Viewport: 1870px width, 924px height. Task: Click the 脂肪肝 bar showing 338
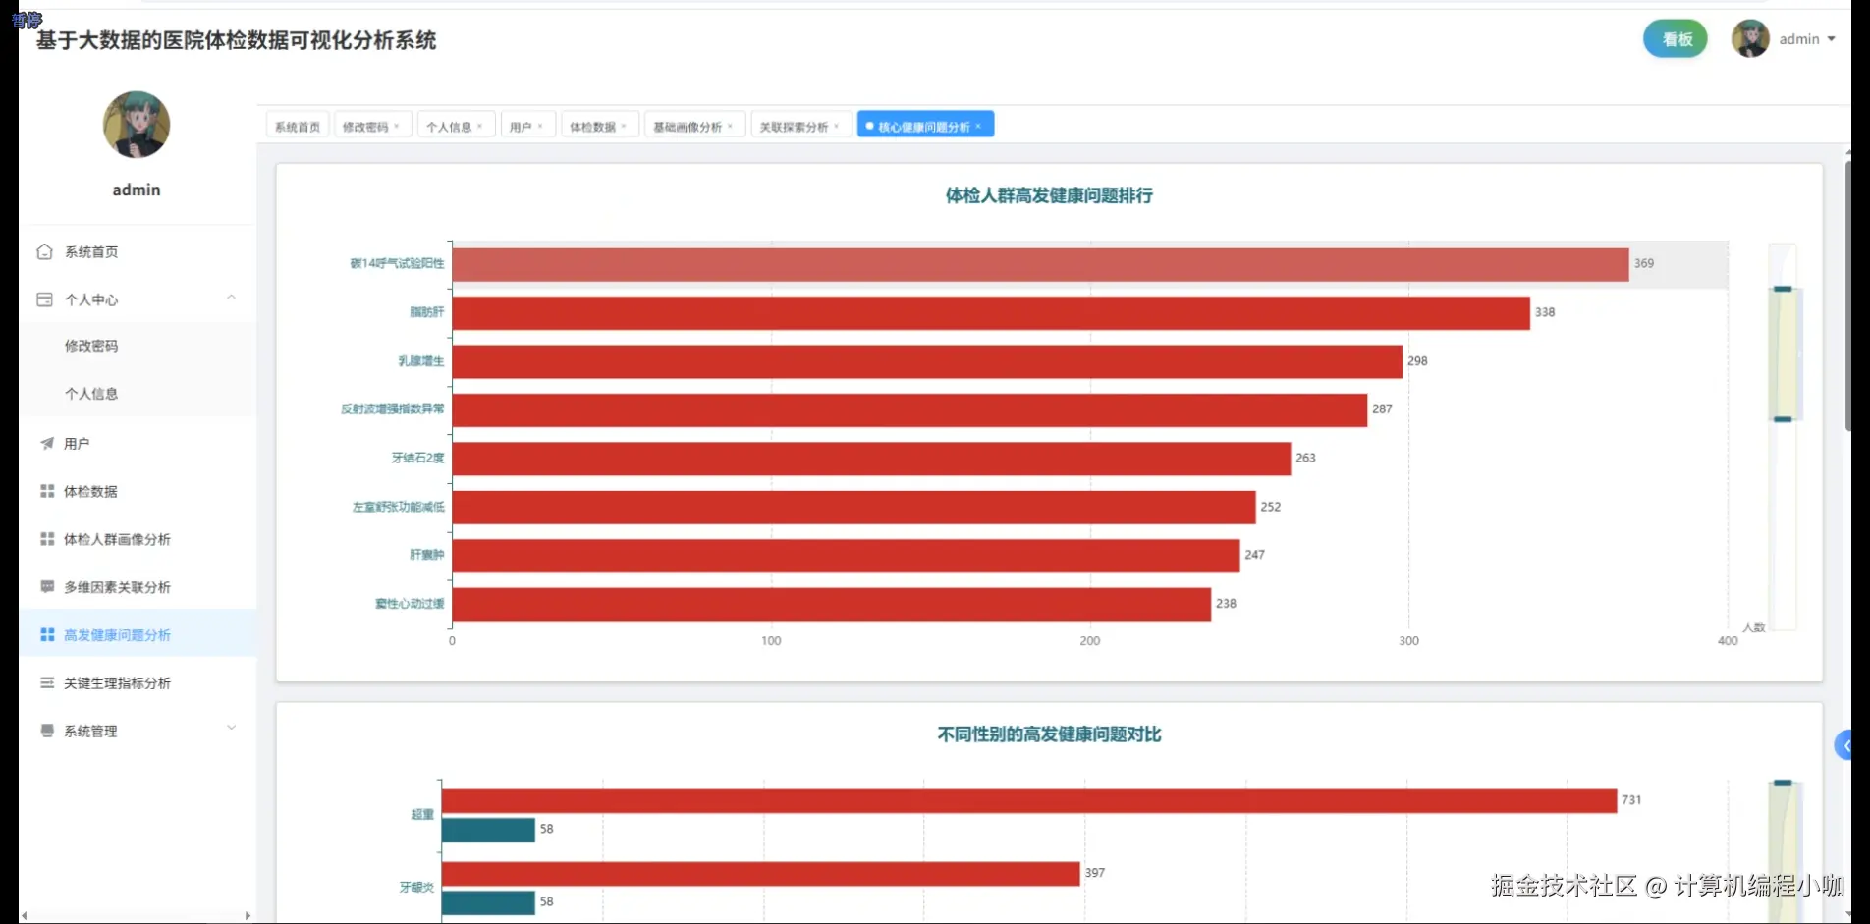(x=991, y=313)
